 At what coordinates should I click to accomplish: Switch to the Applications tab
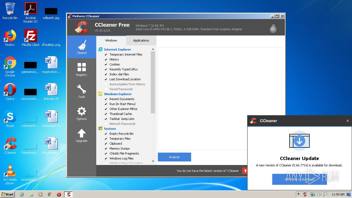pyautogui.click(x=141, y=40)
